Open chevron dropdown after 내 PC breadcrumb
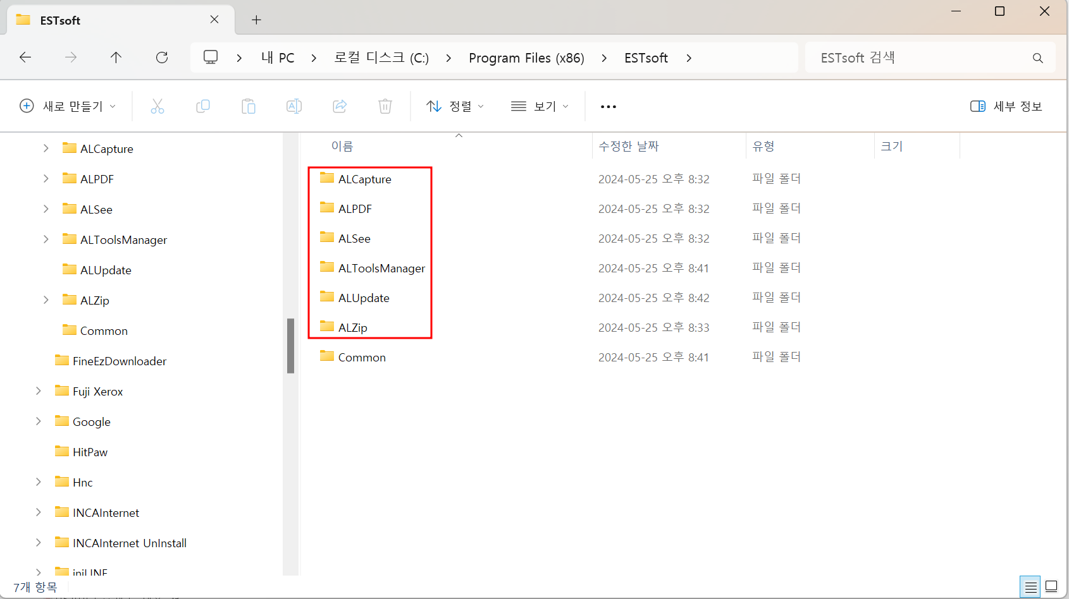The width and height of the screenshot is (1069, 599). [x=314, y=58]
